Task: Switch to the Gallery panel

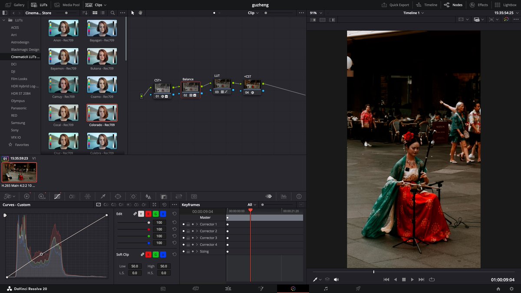Action: coord(15,5)
